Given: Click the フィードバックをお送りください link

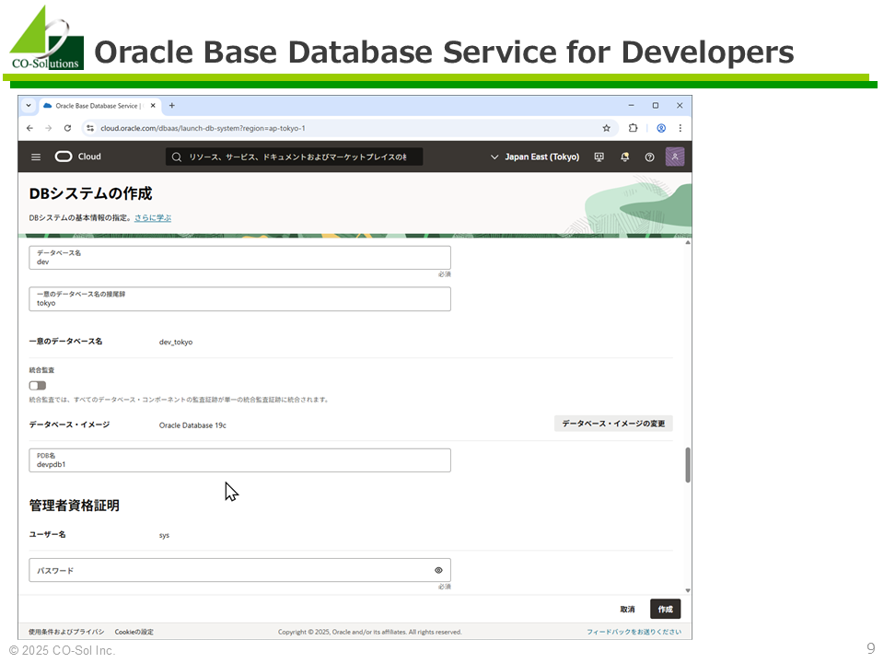Looking at the screenshot, I should pos(634,632).
